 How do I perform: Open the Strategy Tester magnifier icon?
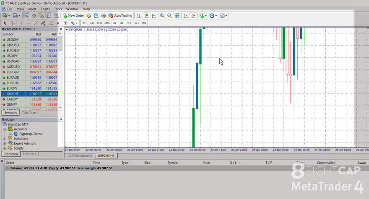[56, 16]
